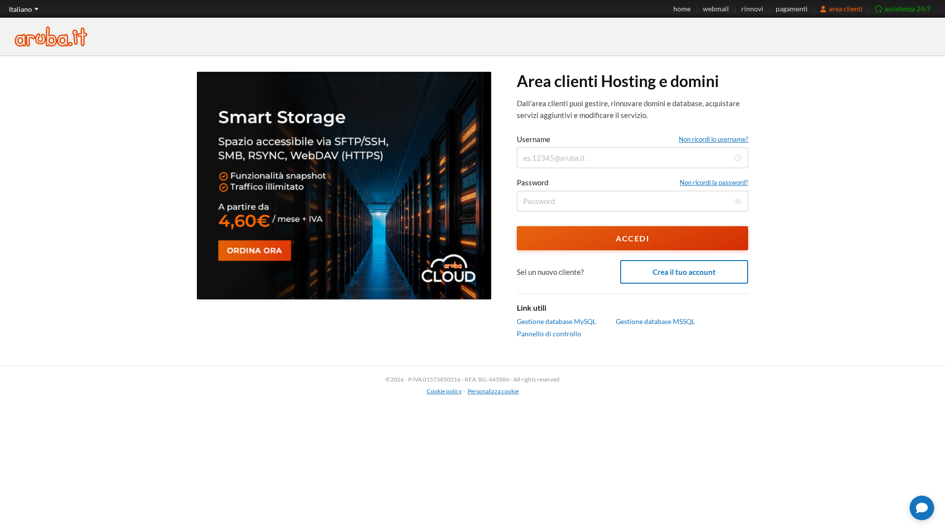Open webmail from the top bar
This screenshot has height=531, width=945.
pos(716,9)
